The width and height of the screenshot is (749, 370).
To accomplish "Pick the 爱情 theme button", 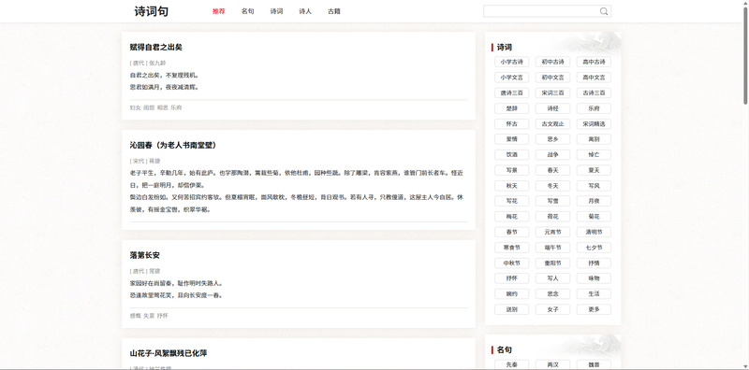I will (x=511, y=139).
